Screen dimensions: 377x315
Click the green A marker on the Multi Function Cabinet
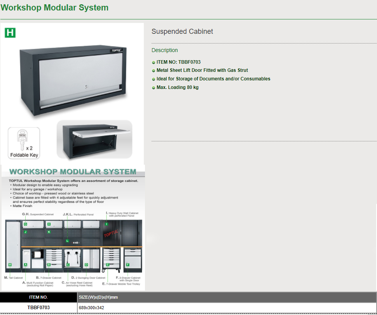pyautogui.click(x=25, y=265)
